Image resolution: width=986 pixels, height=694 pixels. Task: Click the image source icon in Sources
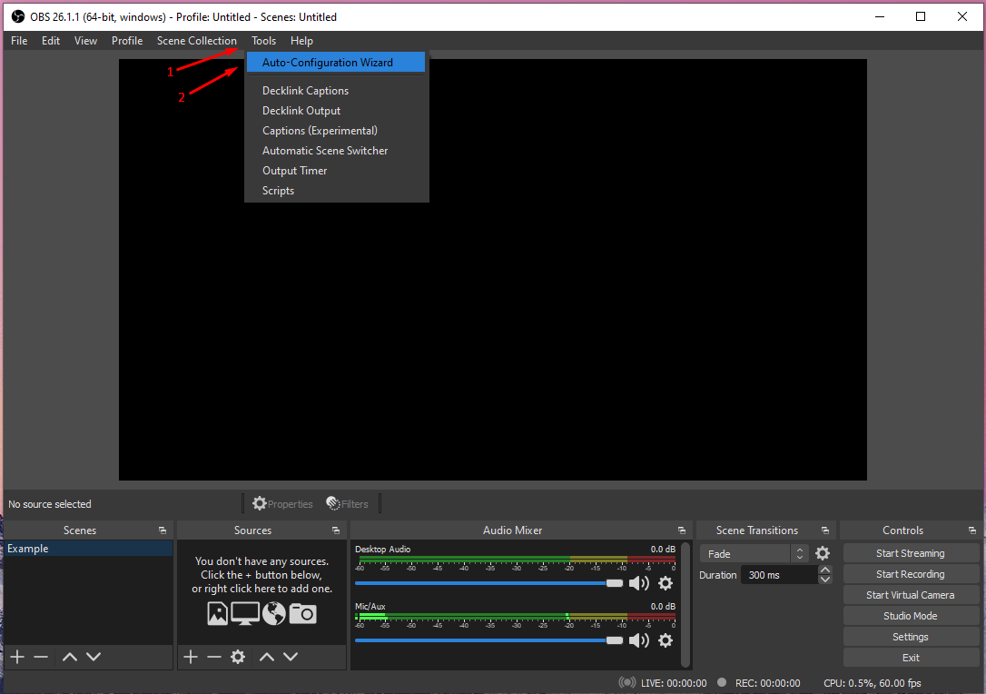tap(218, 613)
